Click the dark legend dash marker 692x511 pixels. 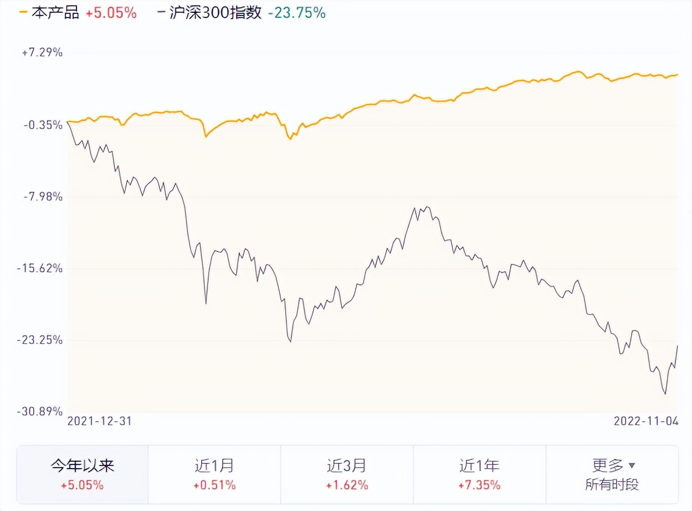click(x=162, y=11)
